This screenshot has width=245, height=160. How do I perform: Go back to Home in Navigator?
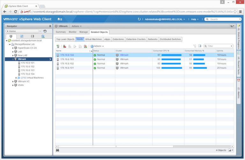point(22,31)
